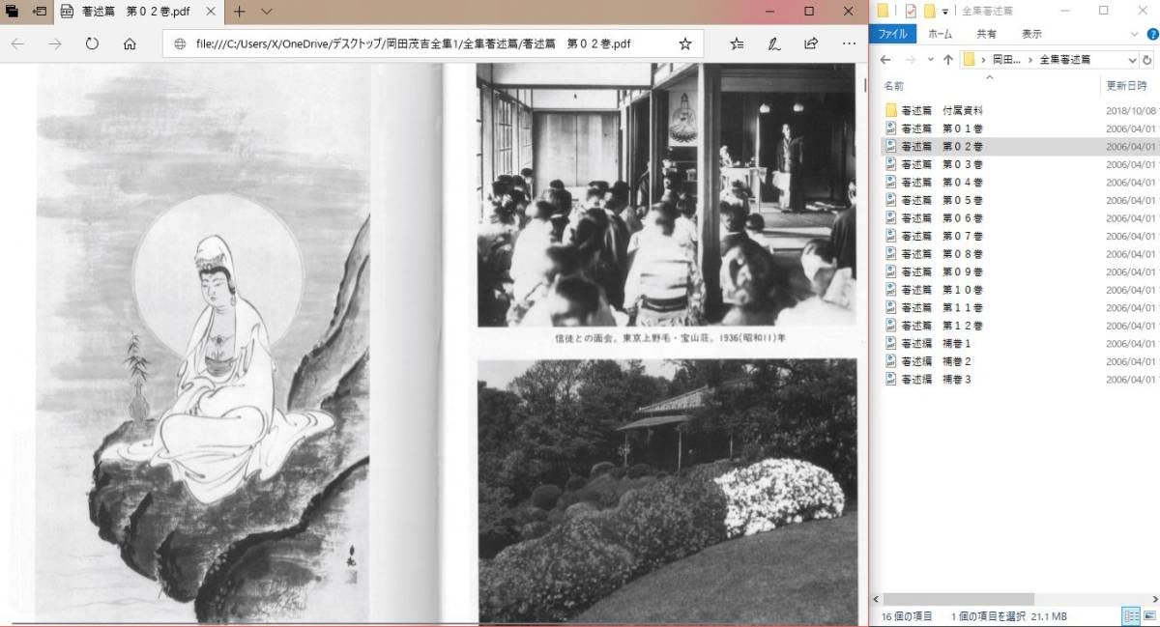Click the site information globe icon
Viewport: 1160px width, 627px height.
(x=180, y=43)
